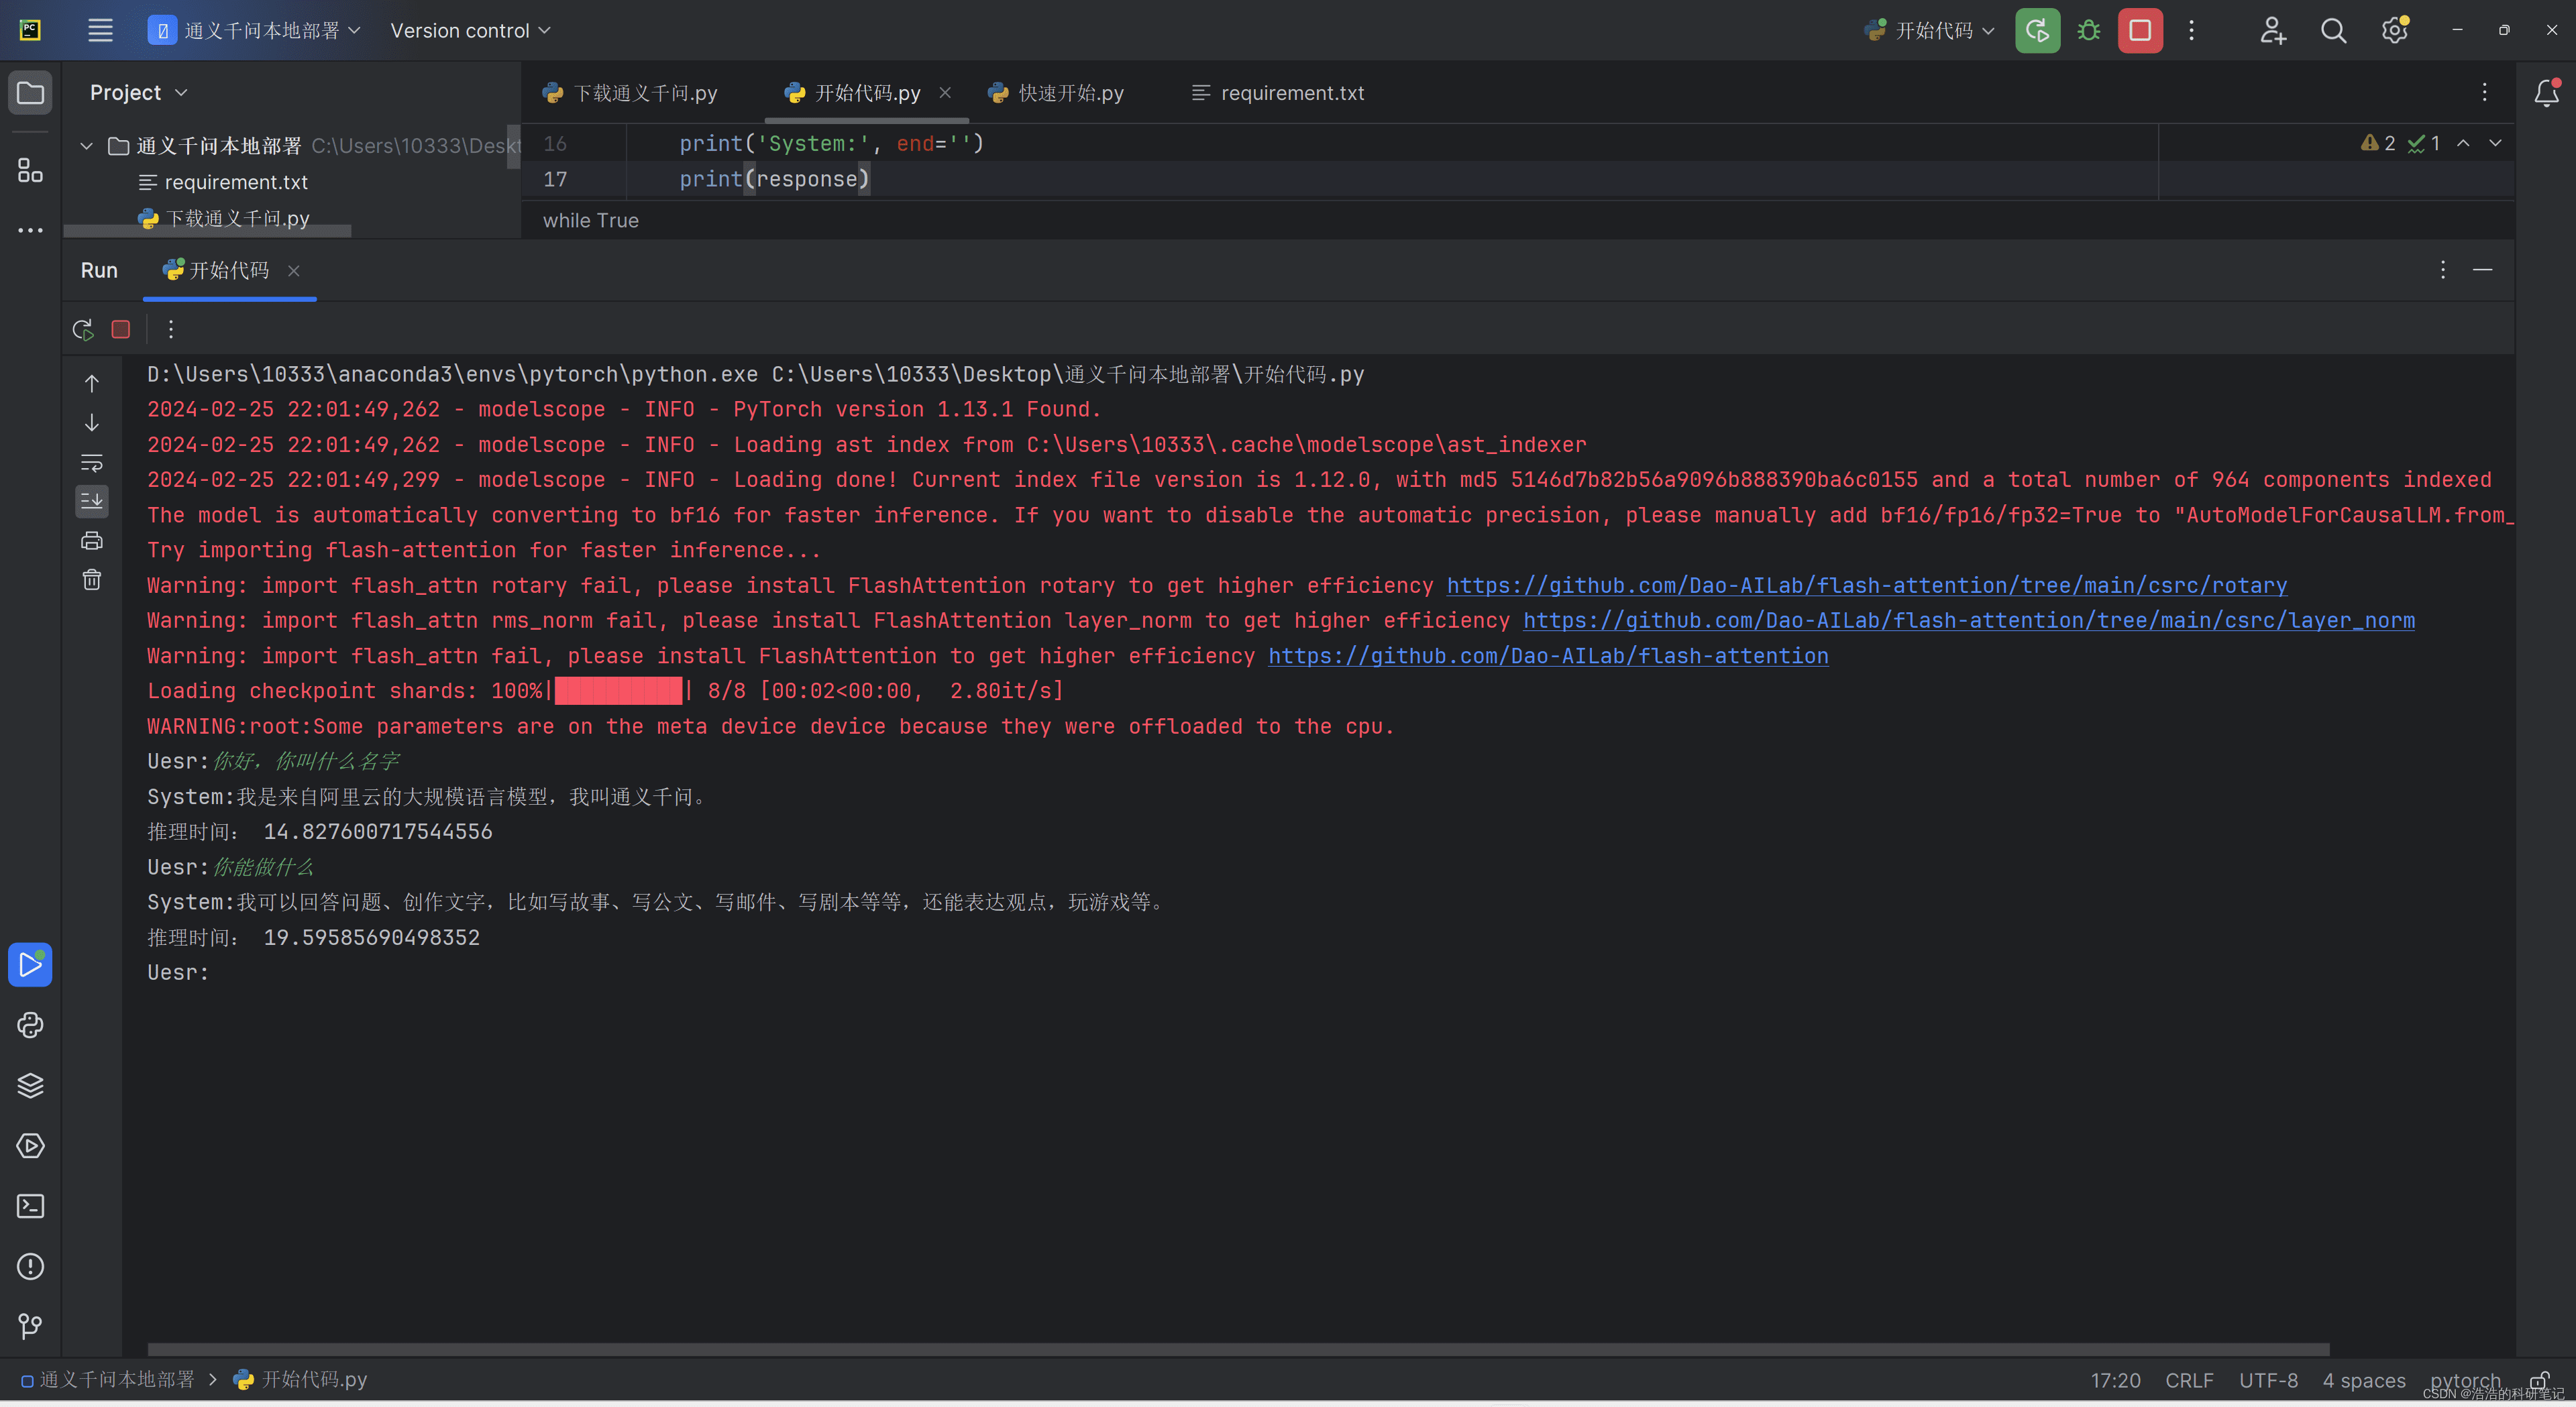2576x1407 pixels.
Task: Open run configuration 开始代码 dropdown
Action: pos(1930,30)
